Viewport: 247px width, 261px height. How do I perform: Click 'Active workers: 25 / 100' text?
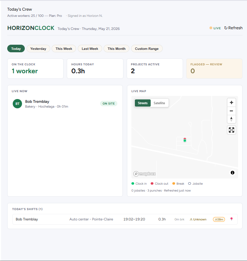25,16
